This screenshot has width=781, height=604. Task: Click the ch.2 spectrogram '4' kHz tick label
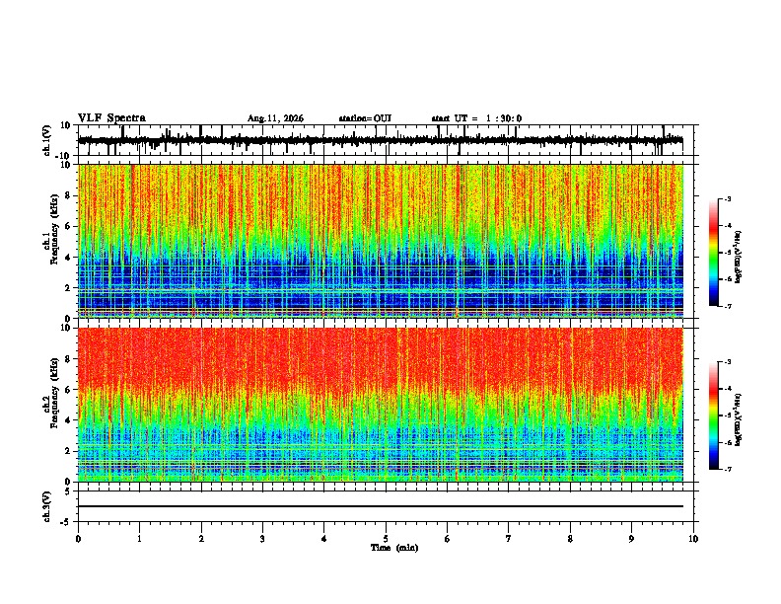click(68, 420)
